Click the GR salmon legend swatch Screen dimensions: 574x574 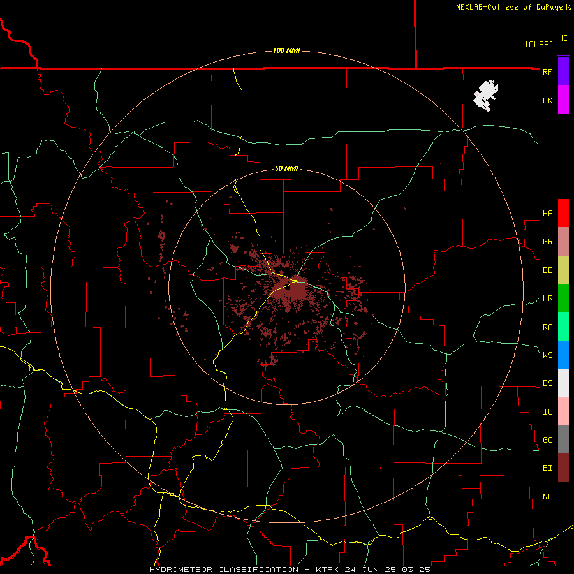(x=563, y=242)
